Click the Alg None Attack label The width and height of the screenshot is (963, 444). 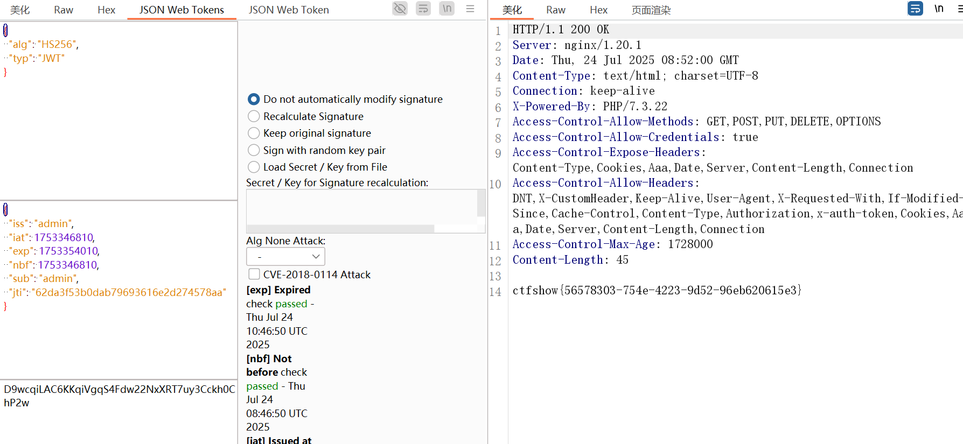pos(286,241)
